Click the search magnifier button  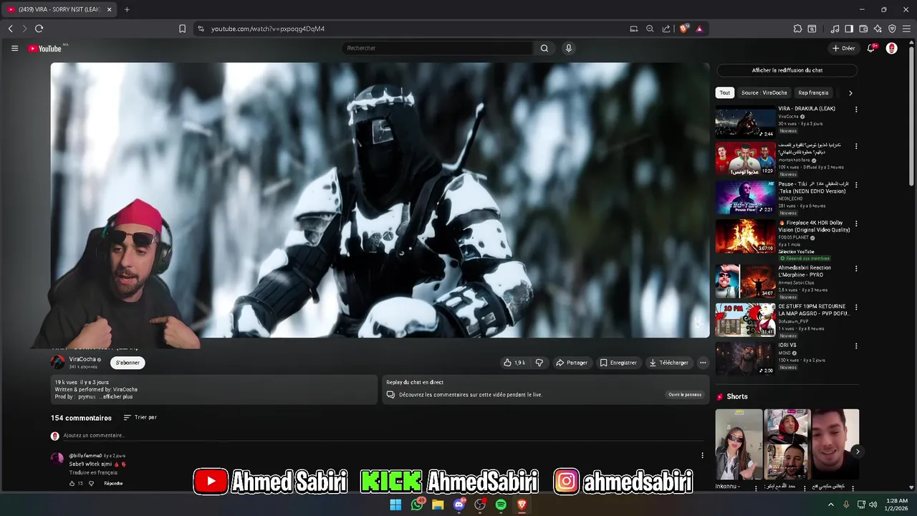pos(544,48)
